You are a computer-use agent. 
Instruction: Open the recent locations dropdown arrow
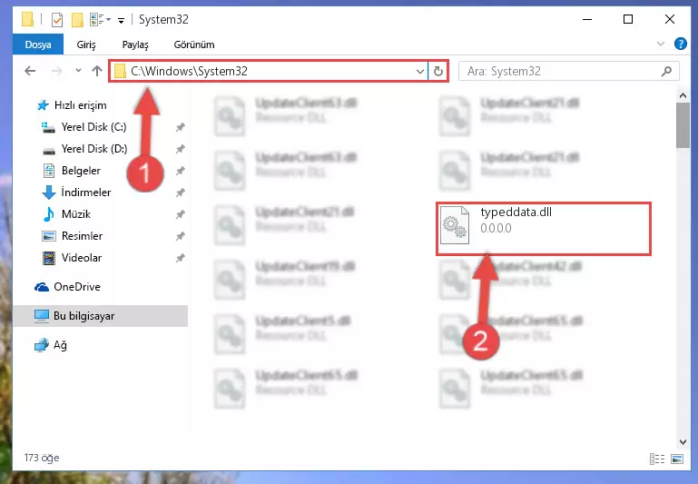(x=78, y=70)
